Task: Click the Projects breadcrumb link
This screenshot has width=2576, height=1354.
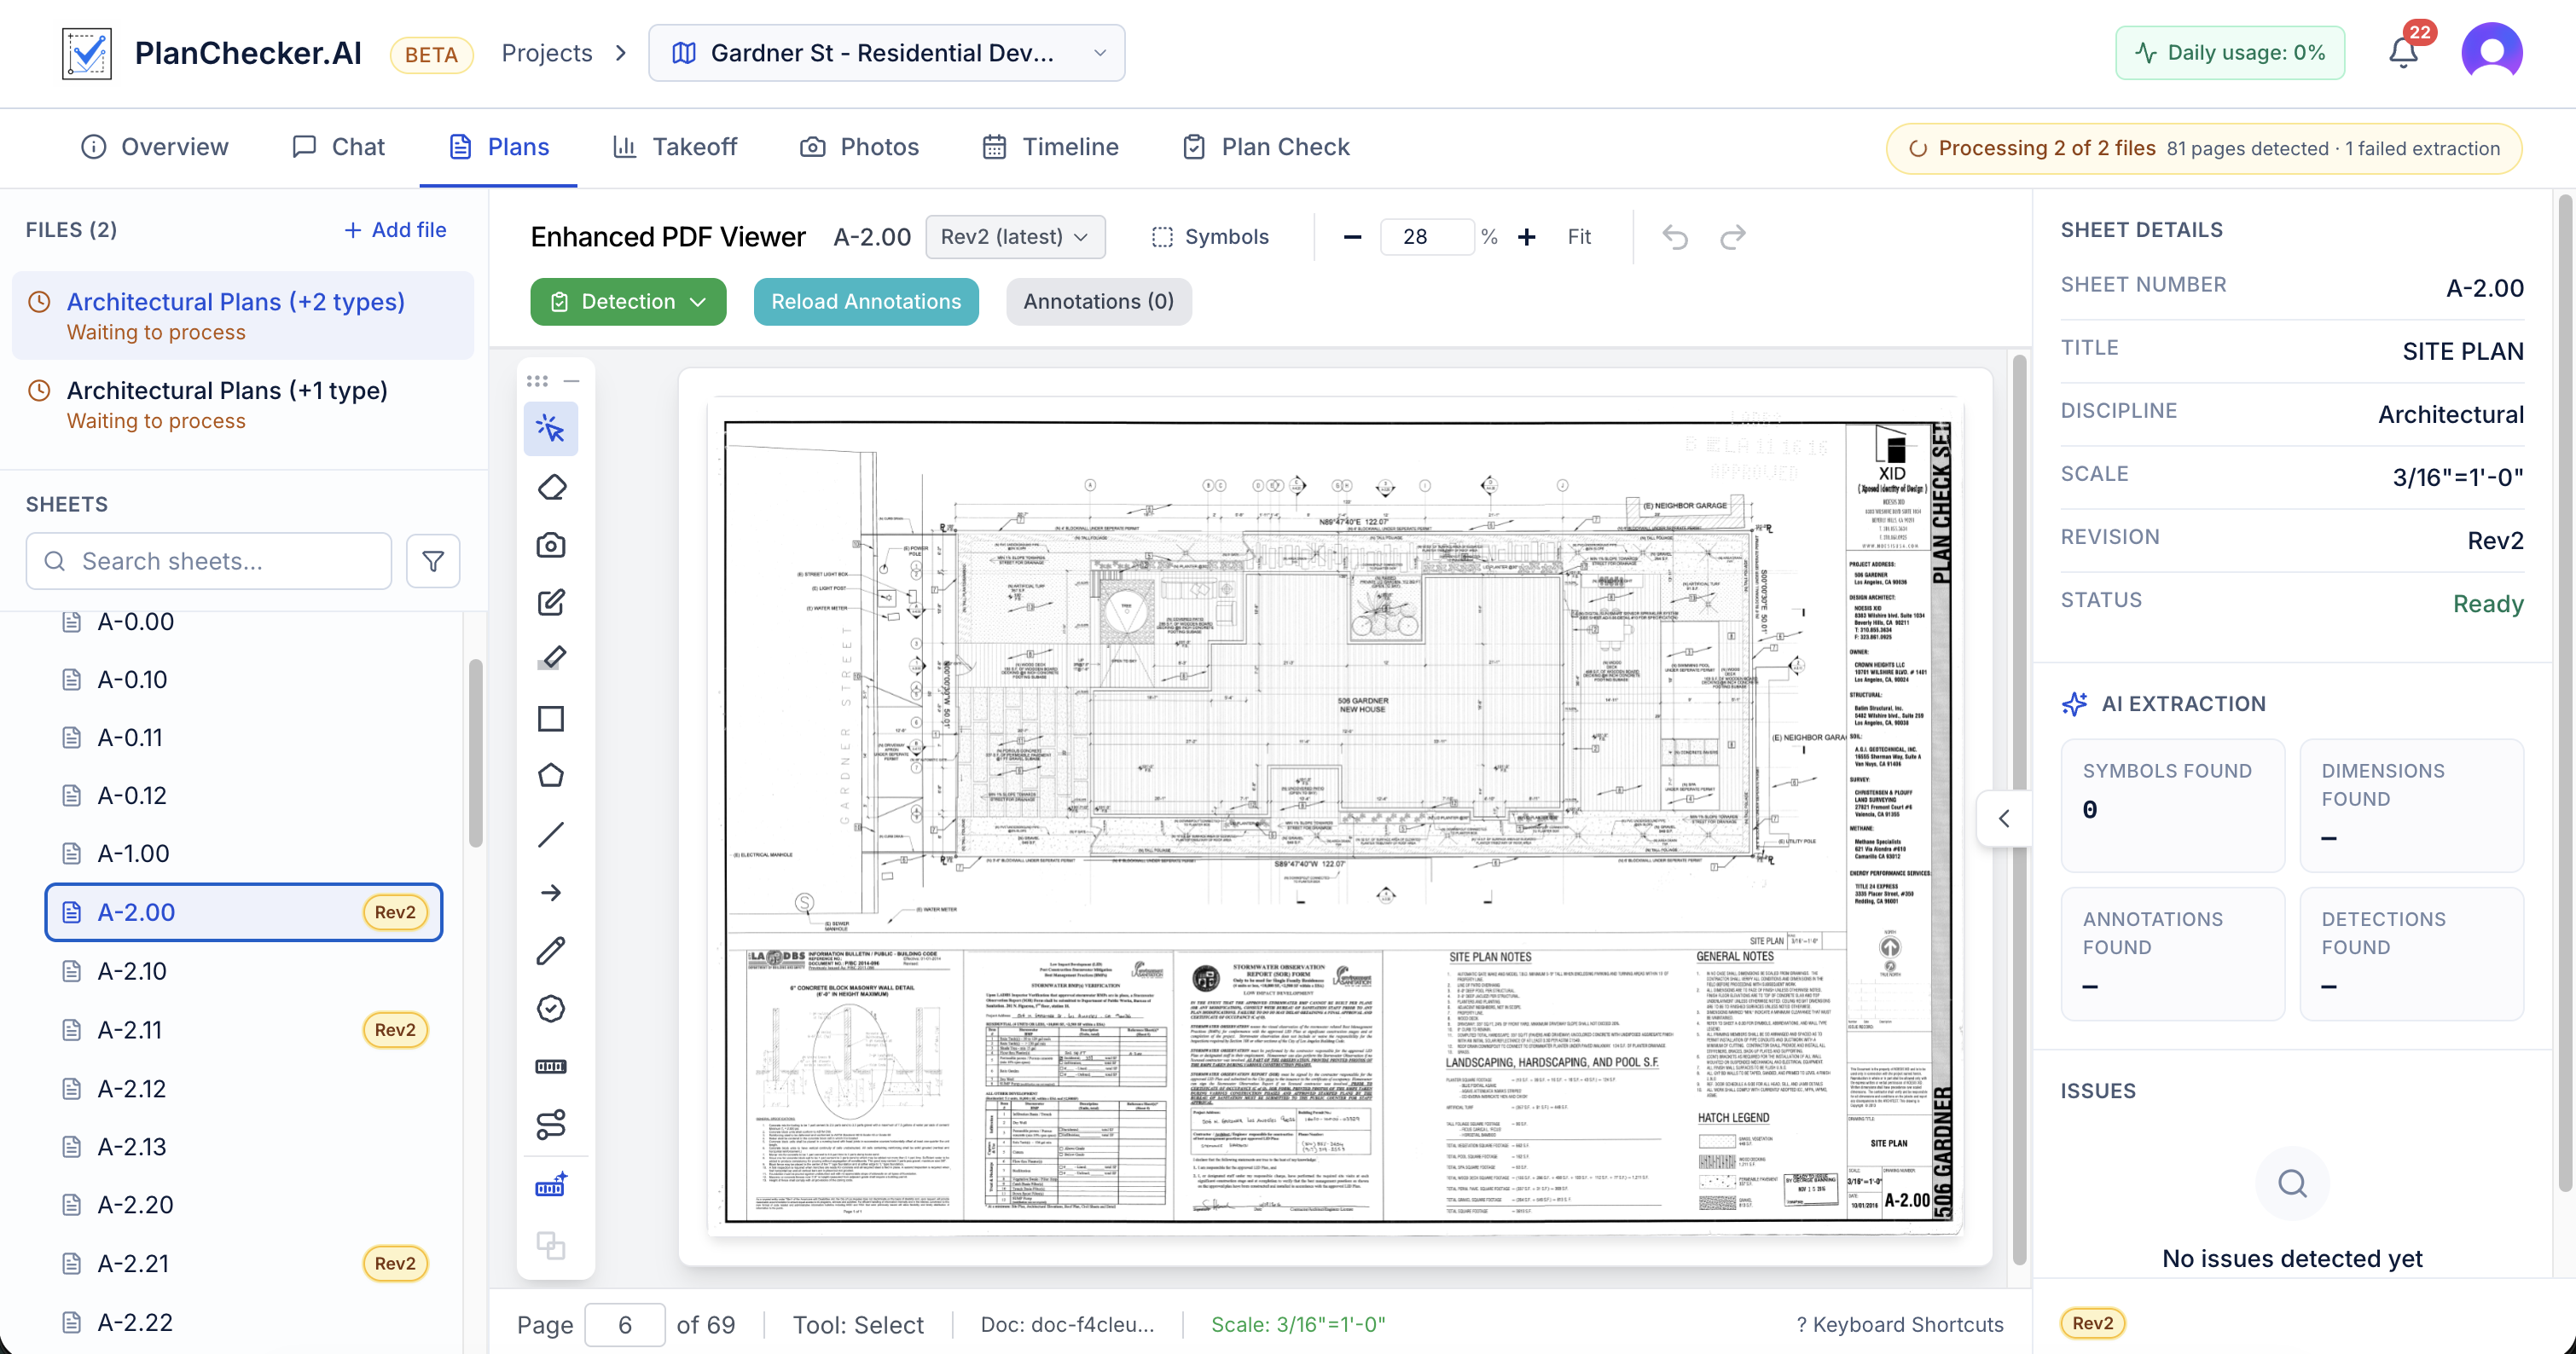Action: (x=547, y=53)
